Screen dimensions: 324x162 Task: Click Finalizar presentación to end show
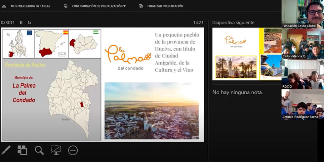tap(165, 6)
